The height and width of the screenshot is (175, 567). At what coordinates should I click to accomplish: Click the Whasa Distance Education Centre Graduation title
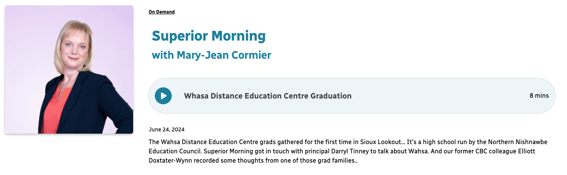pos(267,96)
